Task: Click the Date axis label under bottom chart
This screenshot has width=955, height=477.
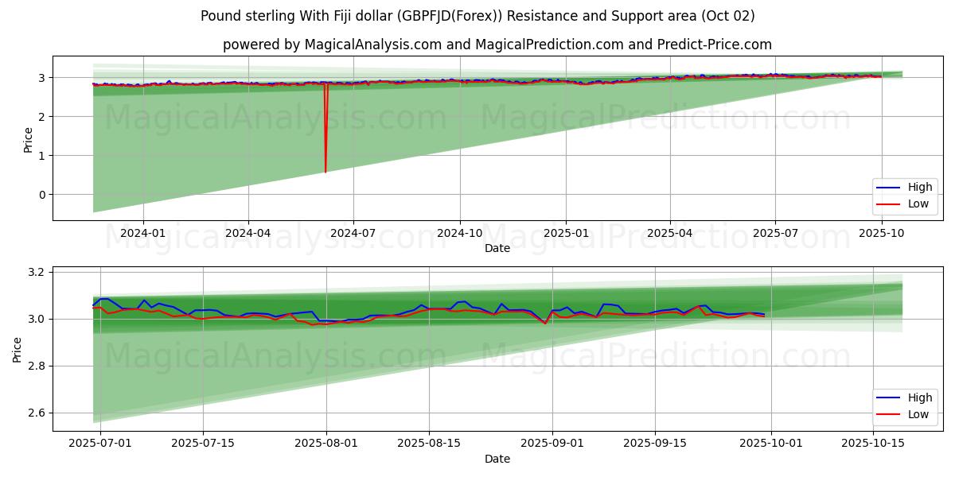Action: click(x=497, y=459)
